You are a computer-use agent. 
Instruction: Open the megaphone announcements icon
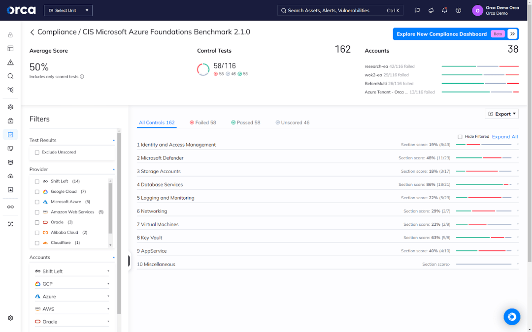(431, 10)
